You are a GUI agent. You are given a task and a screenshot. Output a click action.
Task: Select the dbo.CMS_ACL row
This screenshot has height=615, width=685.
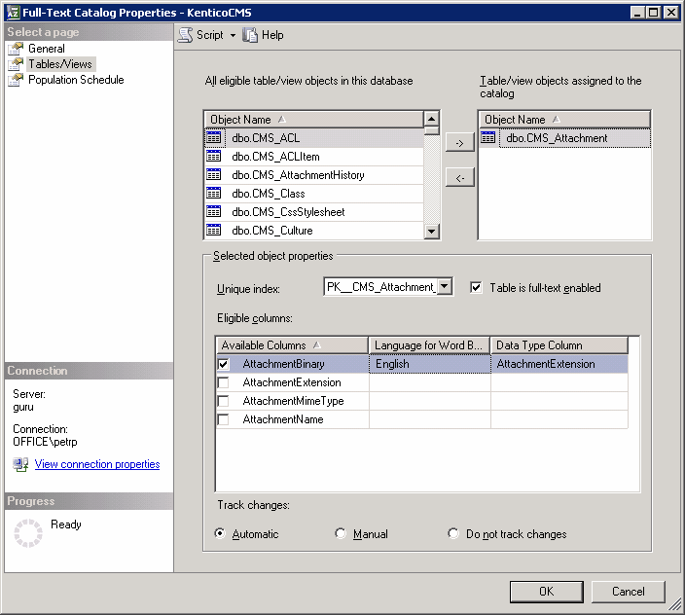[314, 137]
